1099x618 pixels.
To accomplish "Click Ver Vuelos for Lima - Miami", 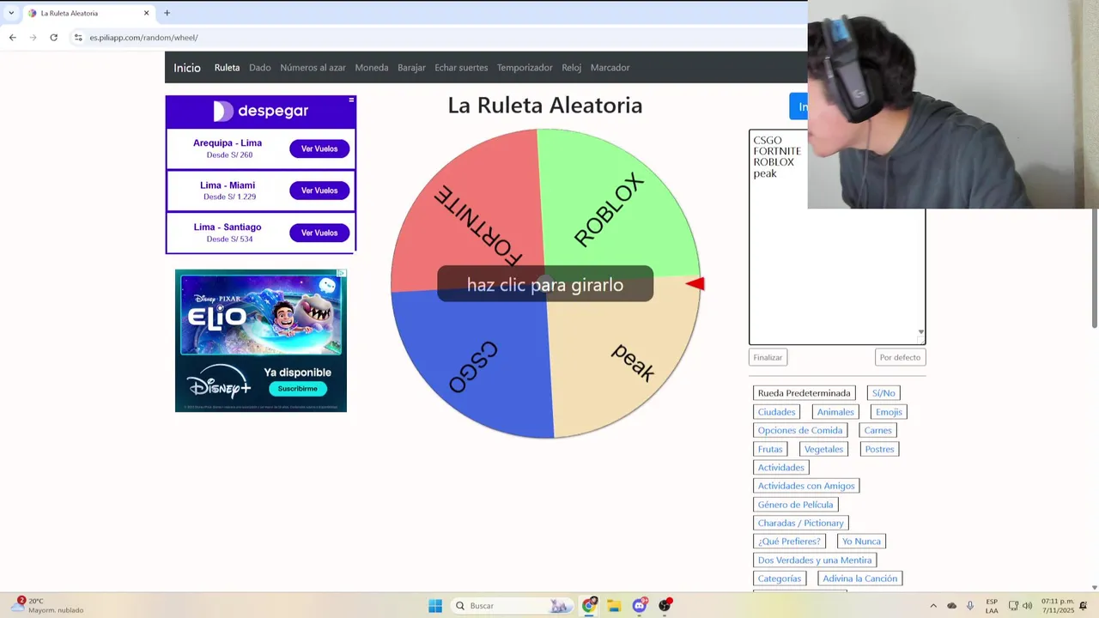I will click(x=319, y=191).
